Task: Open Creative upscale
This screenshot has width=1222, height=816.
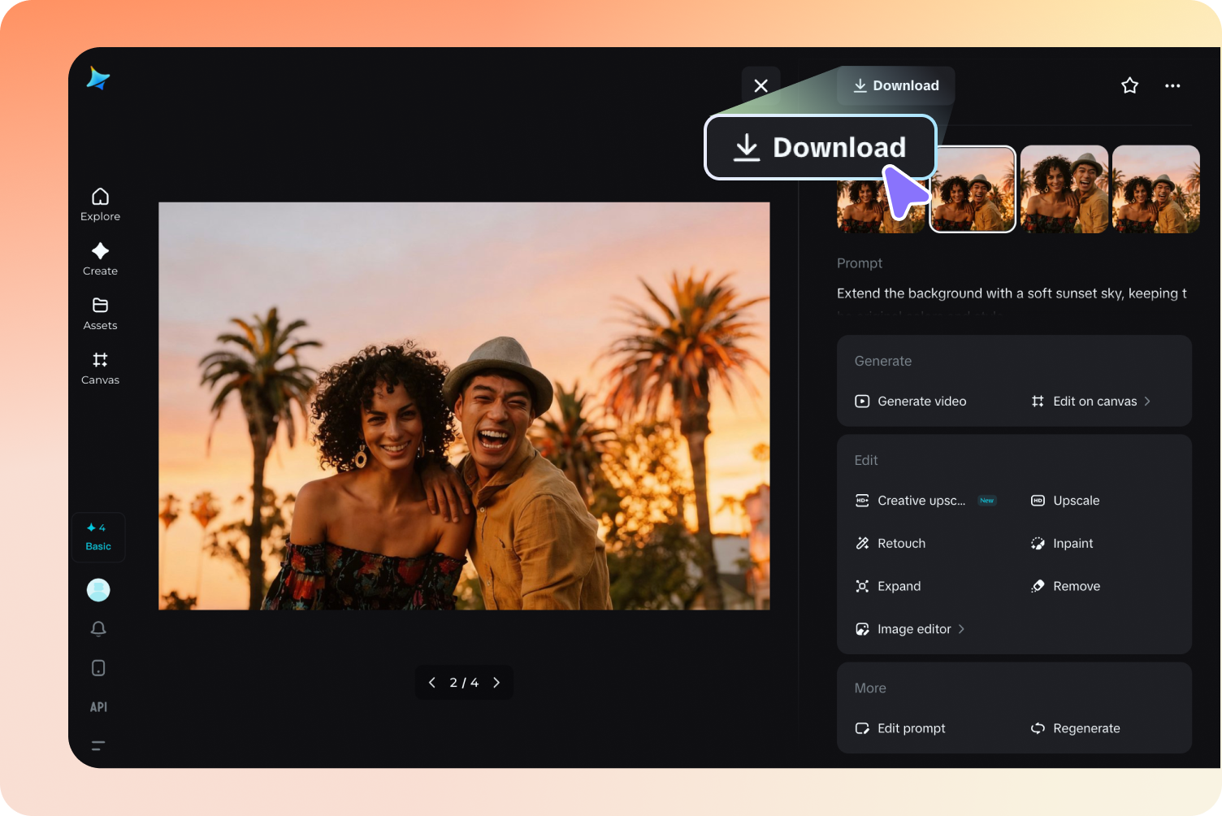Action: (x=921, y=501)
